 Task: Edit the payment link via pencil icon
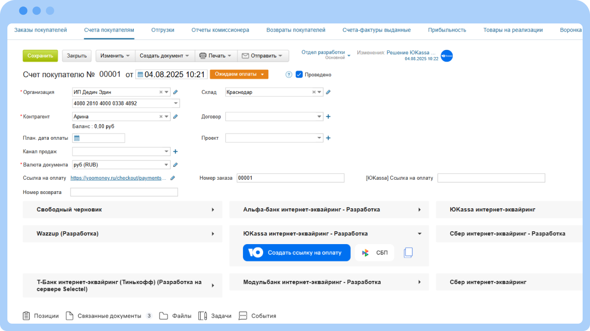coord(173,178)
